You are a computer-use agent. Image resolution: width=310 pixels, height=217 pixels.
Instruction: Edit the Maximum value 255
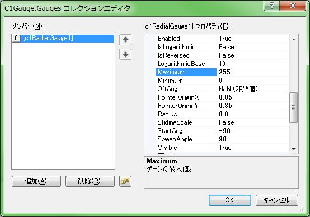(224, 72)
